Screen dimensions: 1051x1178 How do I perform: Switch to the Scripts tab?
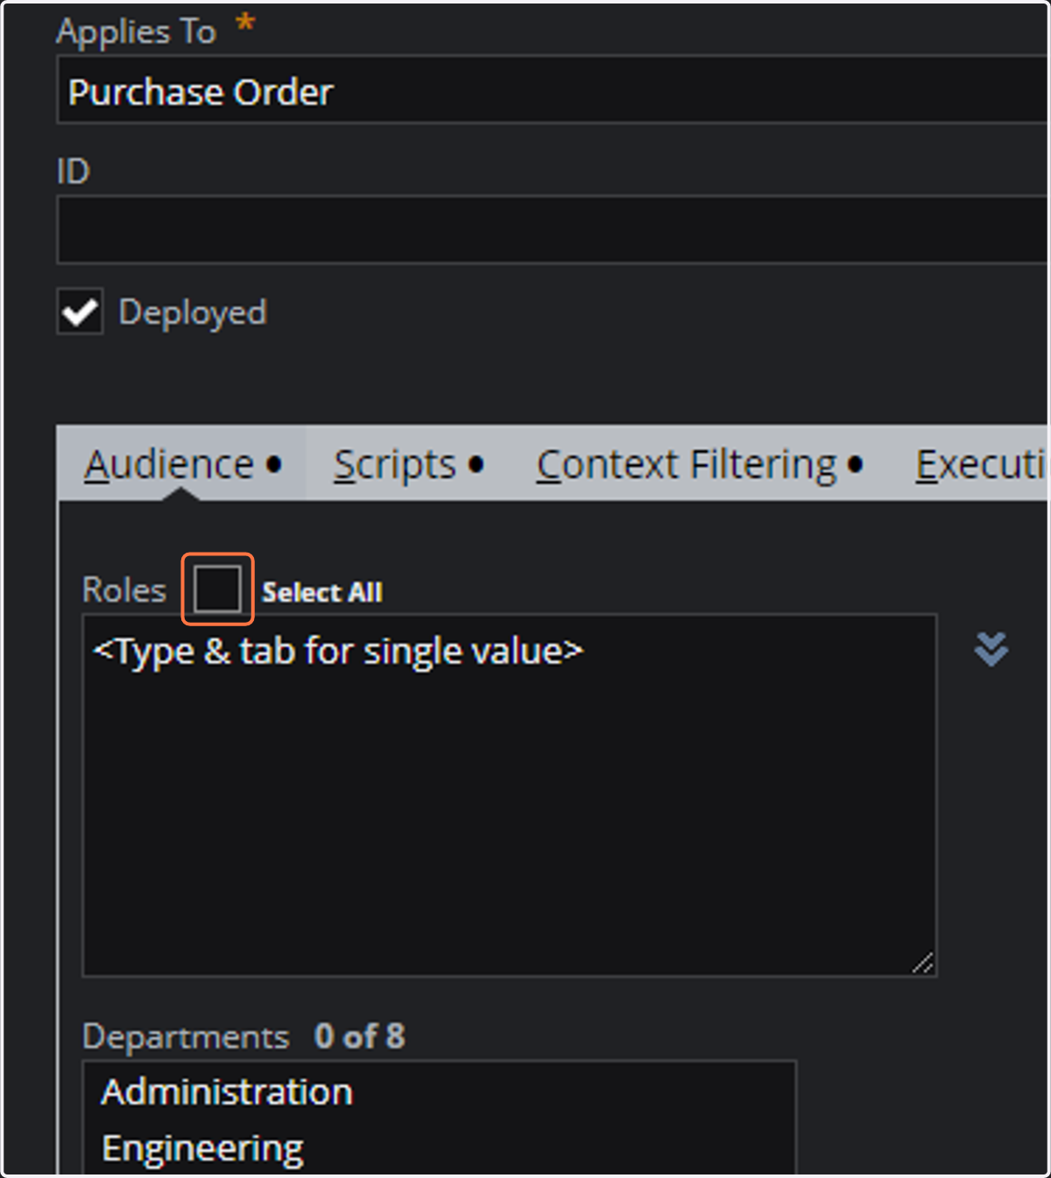tap(408, 464)
